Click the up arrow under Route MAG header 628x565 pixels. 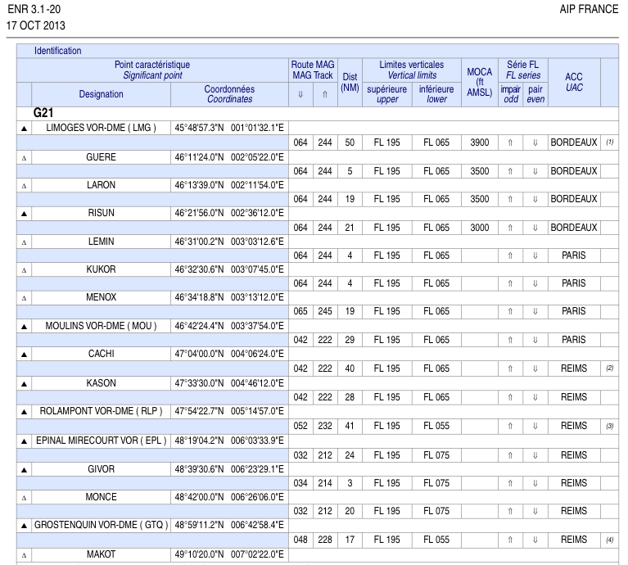325,94
